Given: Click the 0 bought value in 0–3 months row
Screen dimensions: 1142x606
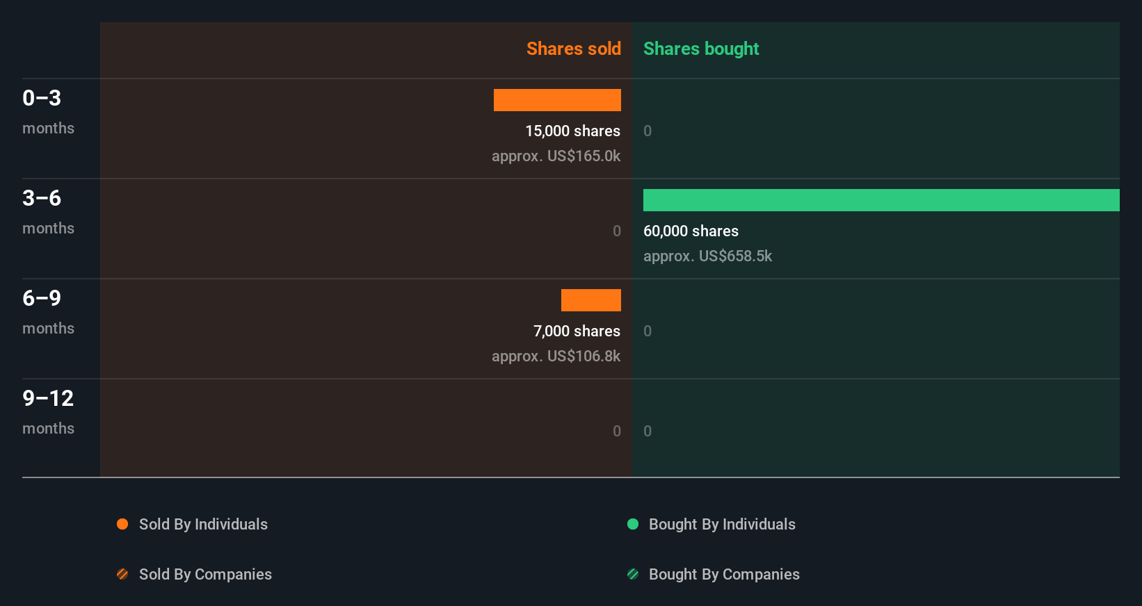Looking at the screenshot, I should [x=648, y=131].
